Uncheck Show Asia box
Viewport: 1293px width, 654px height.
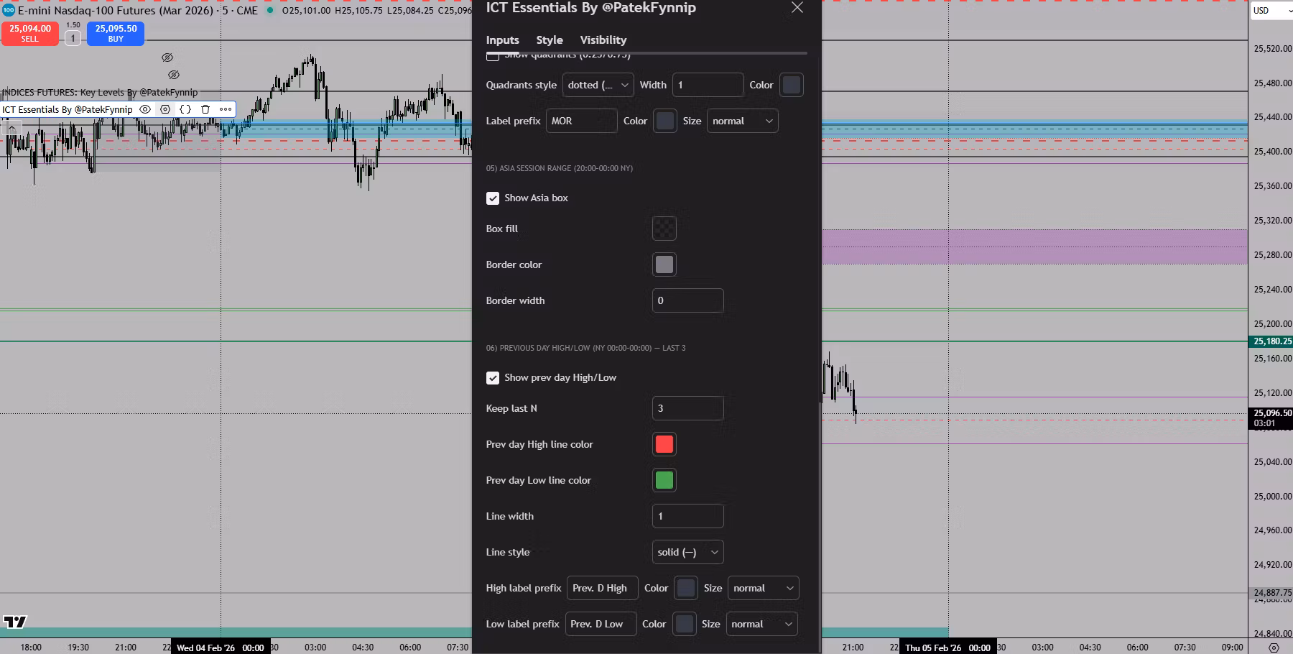coord(493,198)
